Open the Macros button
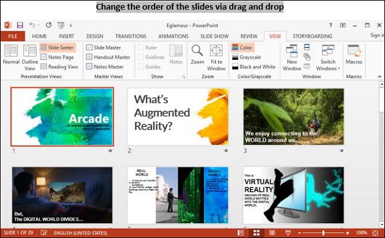This screenshot has width=385, height=238. (354, 55)
